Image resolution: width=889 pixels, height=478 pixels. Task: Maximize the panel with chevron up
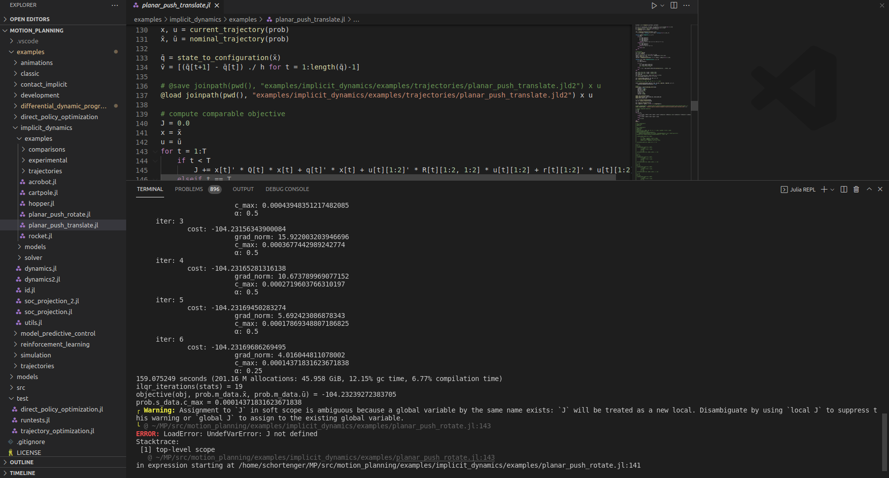869,190
